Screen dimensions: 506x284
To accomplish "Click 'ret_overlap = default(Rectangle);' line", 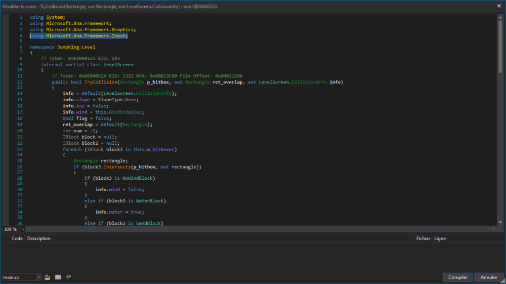I will click(x=107, y=124).
